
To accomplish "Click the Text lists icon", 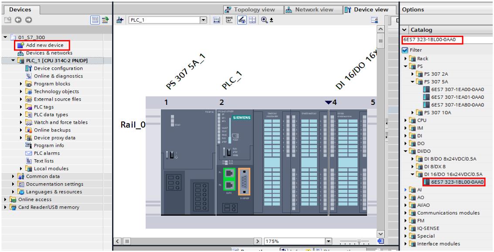I will pyautogui.click(x=29, y=161).
